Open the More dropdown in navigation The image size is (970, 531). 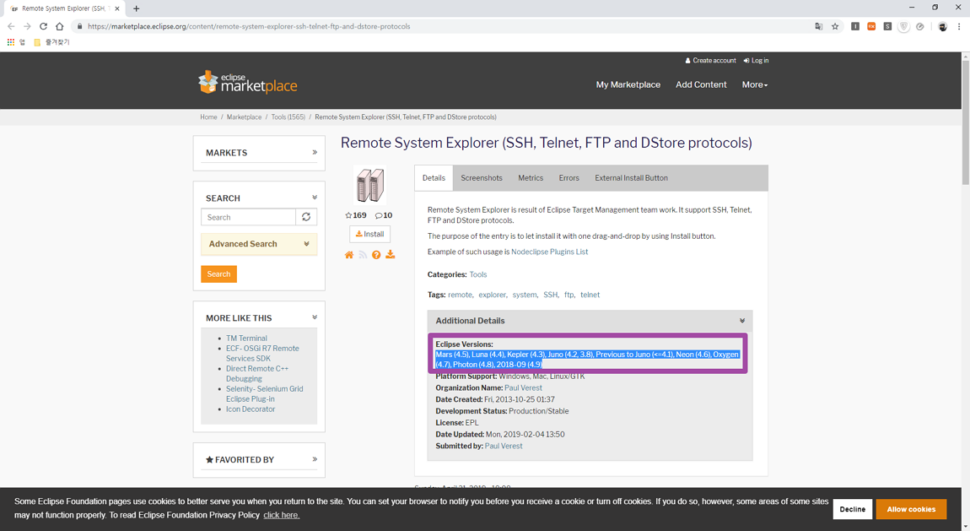pos(755,84)
